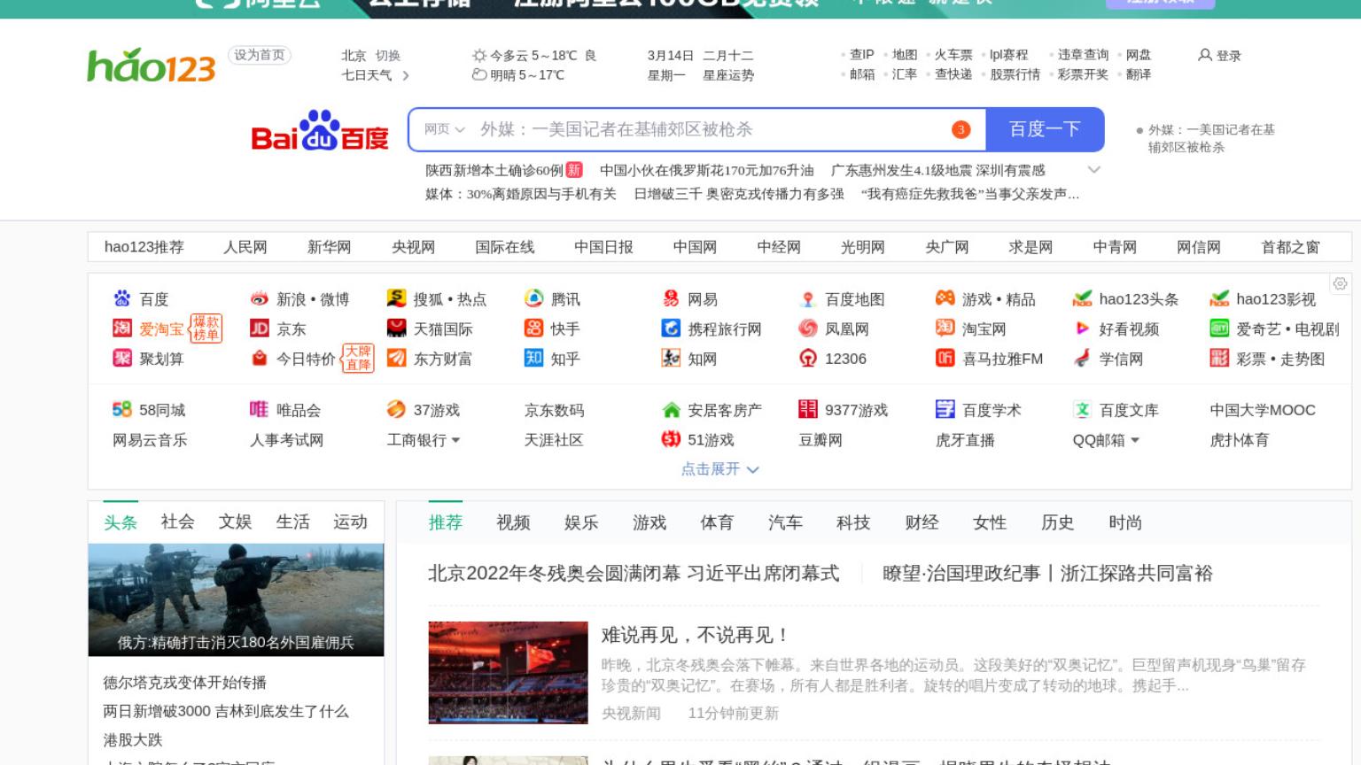Screen dimensions: 1361x765
Task: Open 百度 paw icon in site grid
Action: (x=121, y=298)
